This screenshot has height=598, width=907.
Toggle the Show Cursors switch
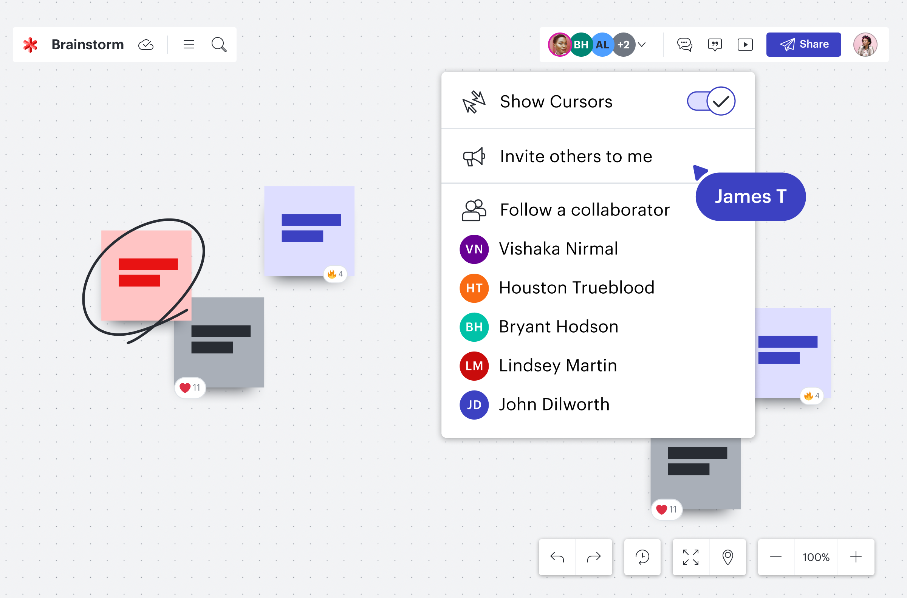pos(711,101)
